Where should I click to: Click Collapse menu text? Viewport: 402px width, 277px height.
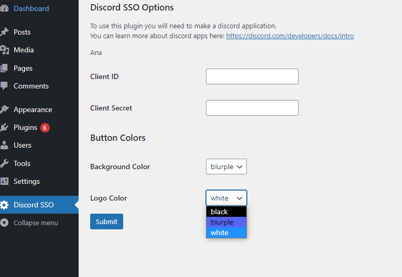point(36,223)
